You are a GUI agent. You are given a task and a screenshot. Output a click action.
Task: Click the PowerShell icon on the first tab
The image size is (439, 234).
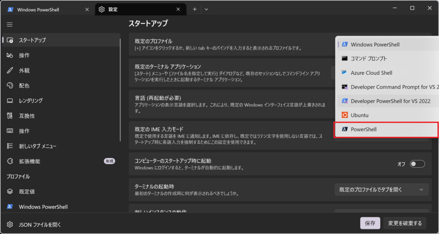10,9
